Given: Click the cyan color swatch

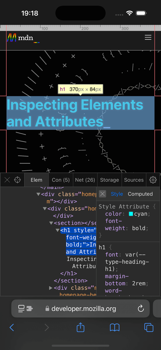Looking at the screenshot, I should 131,214.
